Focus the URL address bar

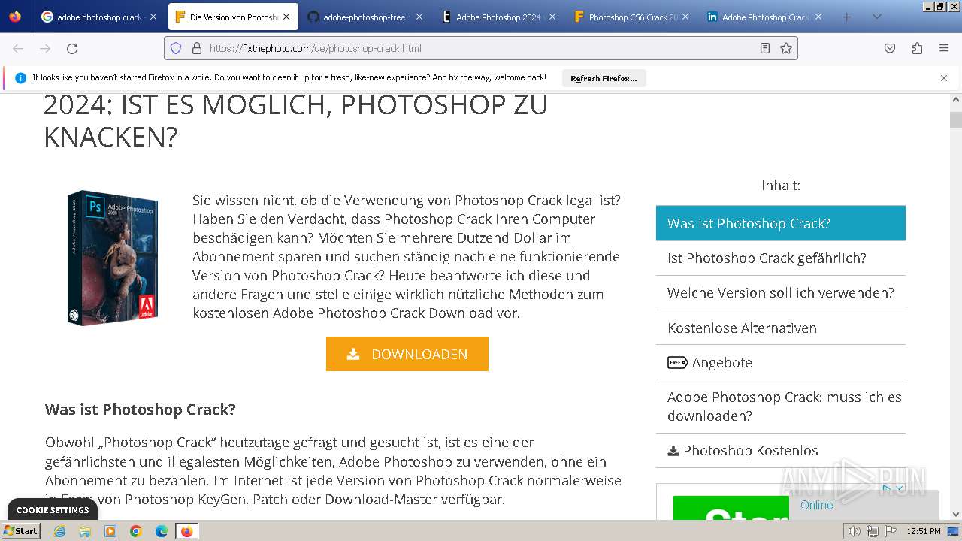481,48
